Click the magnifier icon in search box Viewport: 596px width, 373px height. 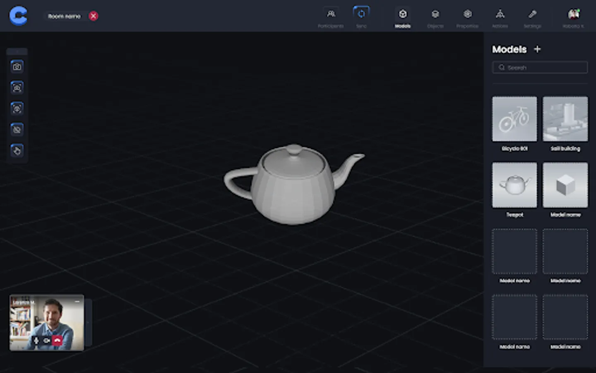pyautogui.click(x=502, y=68)
